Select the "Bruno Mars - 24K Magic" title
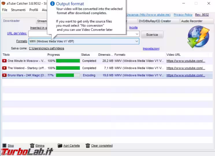215x156 pixels. tap(27, 75)
